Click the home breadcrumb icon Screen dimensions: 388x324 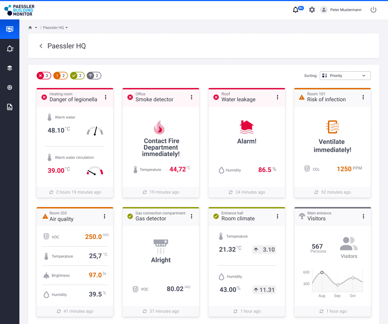30,28
